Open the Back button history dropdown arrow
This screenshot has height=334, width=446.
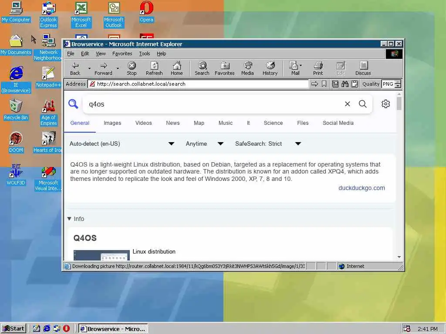[x=89, y=68]
